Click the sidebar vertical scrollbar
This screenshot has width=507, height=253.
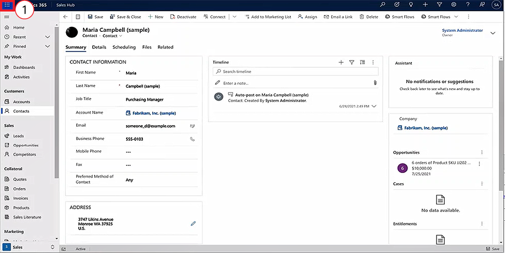pos(57,103)
